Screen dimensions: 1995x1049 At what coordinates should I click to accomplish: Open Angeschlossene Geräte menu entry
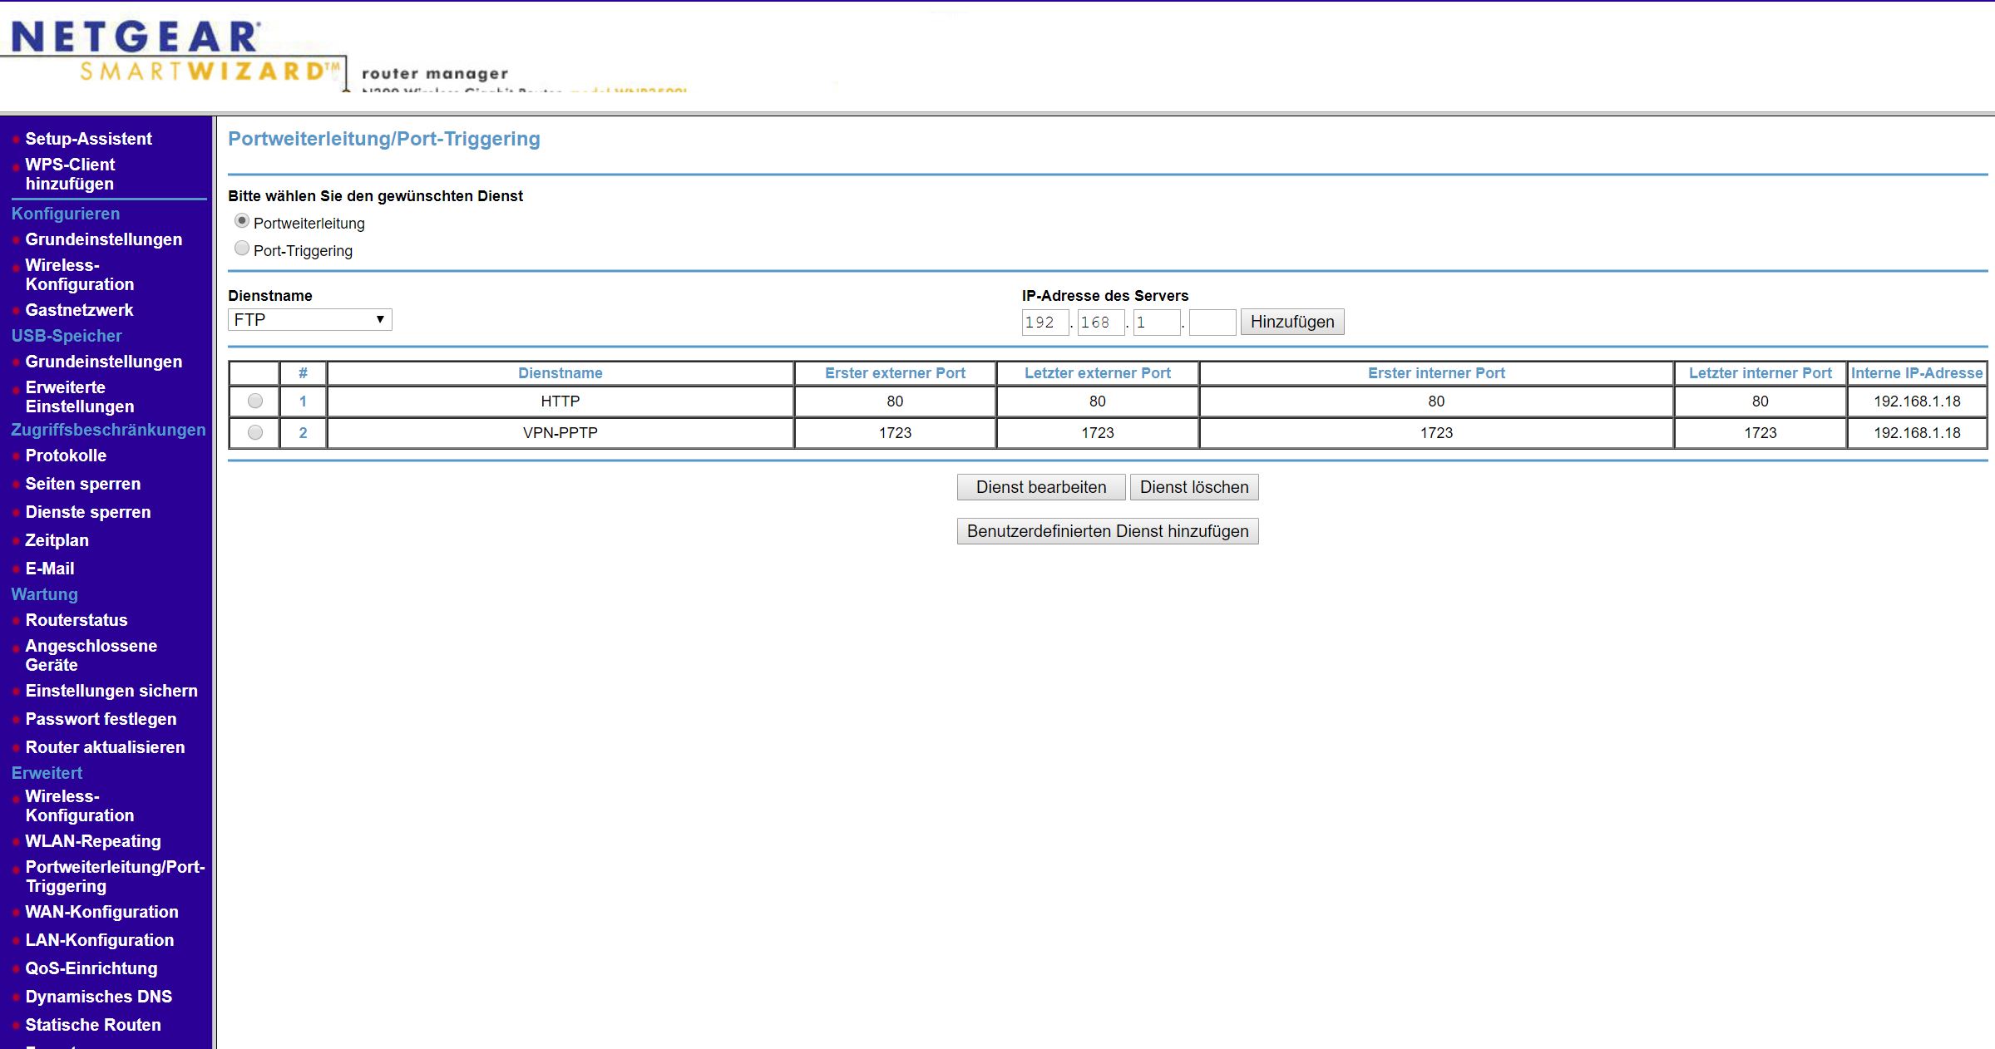[x=91, y=655]
